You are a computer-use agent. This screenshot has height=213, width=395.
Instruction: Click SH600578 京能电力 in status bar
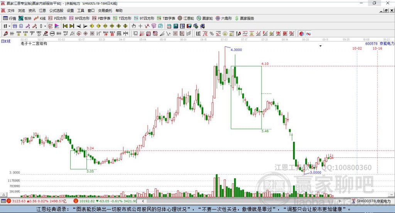tap(371, 201)
